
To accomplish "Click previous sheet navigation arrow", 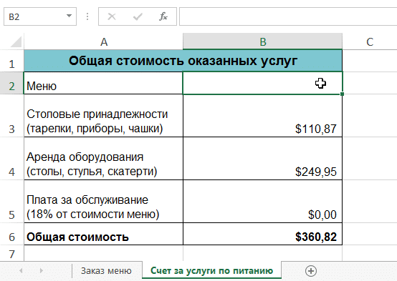I will [x=21, y=271].
